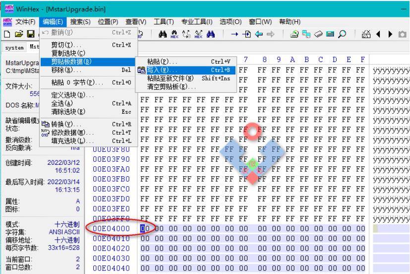Image resolution: width=410 pixels, height=274 pixels.
Task: Choose 清除选块(E) menu entry
Action: [x=88, y=112]
